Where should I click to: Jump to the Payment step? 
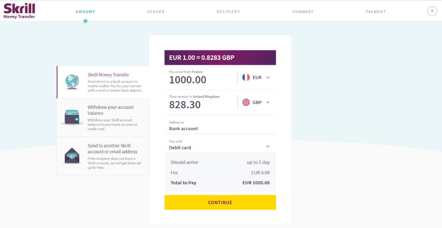coord(376,12)
